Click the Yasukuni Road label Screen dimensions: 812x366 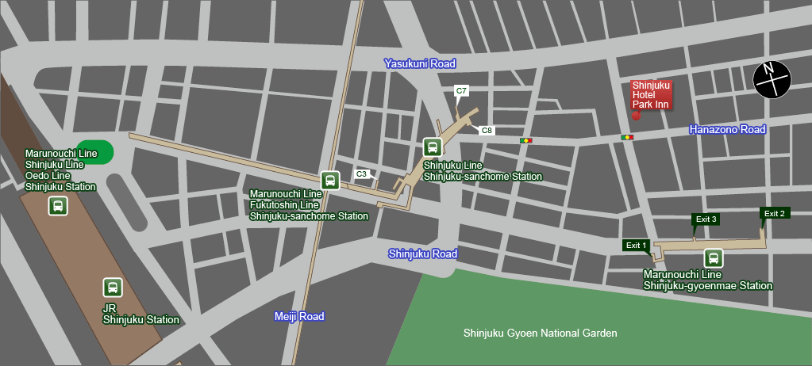420,63
